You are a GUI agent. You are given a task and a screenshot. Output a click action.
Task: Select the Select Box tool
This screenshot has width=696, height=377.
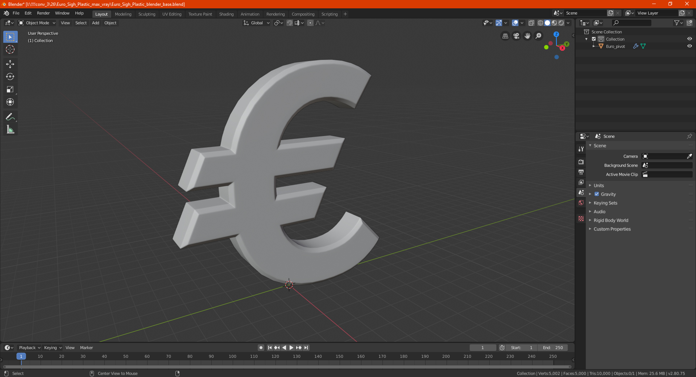(x=10, y=37)
